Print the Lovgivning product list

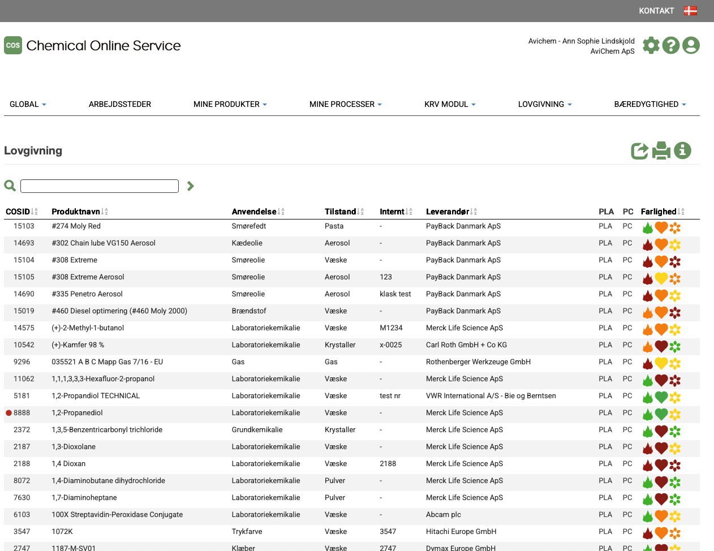point(661,150)
